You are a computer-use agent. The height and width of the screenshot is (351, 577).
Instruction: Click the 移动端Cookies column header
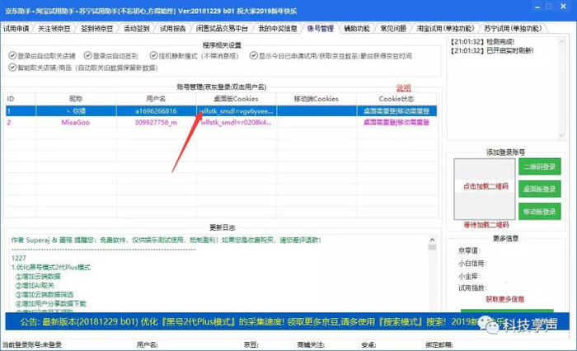(x=317, y=99)
